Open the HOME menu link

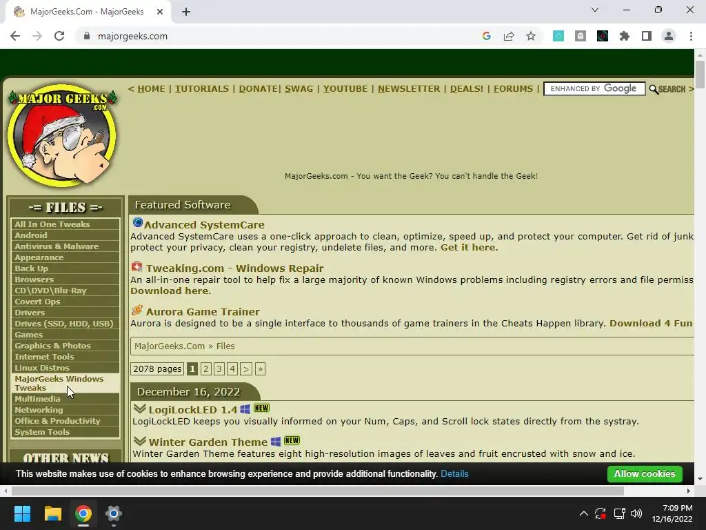point(151,89)
